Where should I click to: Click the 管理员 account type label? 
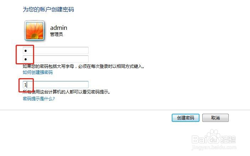[x=57, y=34]
